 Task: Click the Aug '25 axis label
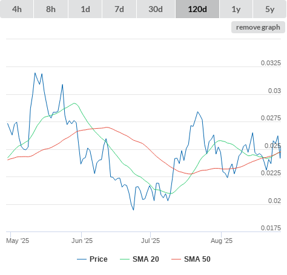point(222,241)
